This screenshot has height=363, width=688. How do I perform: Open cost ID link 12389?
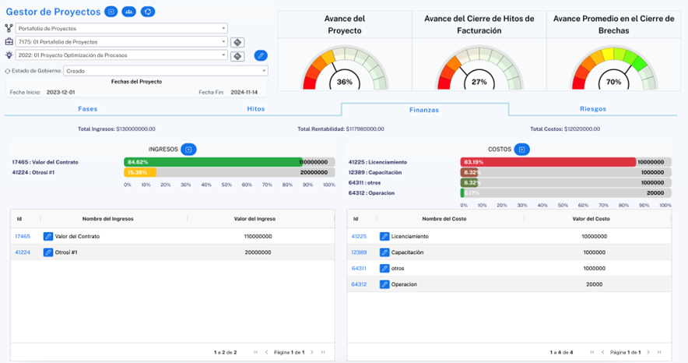coord(359,252)
